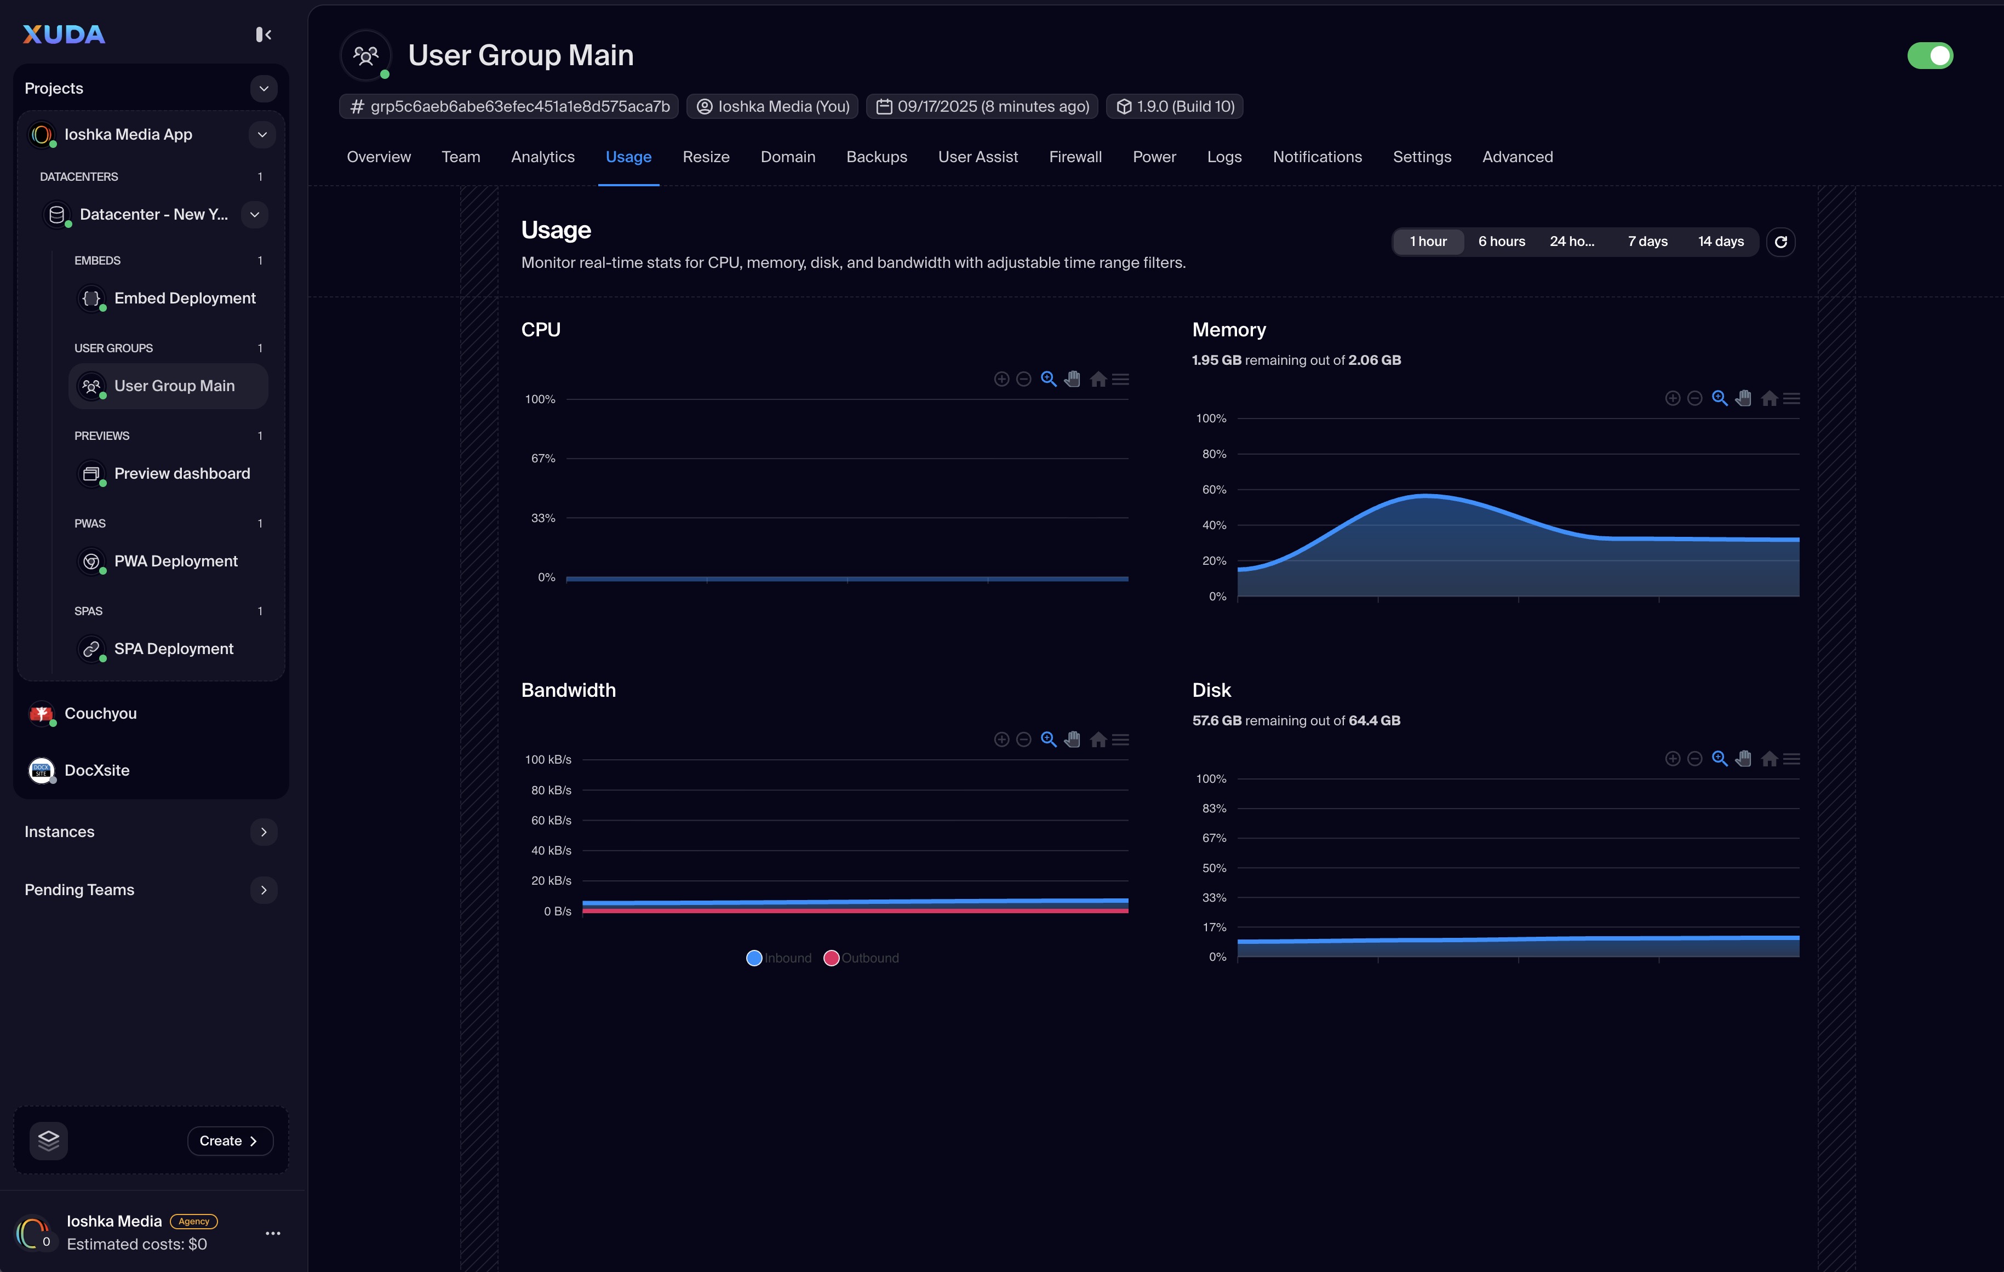Expand the Instances section
The height and width of the screenshot is (1272, 2004).
(x=263, y=832)
